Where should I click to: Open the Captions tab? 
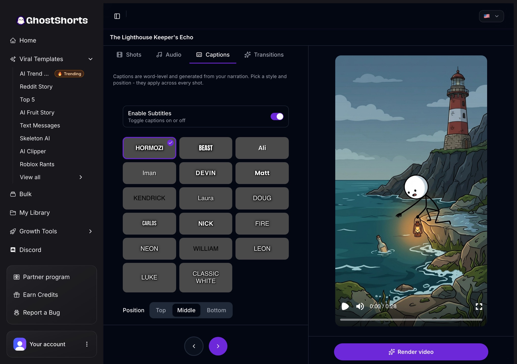click(x=213, y=55)
